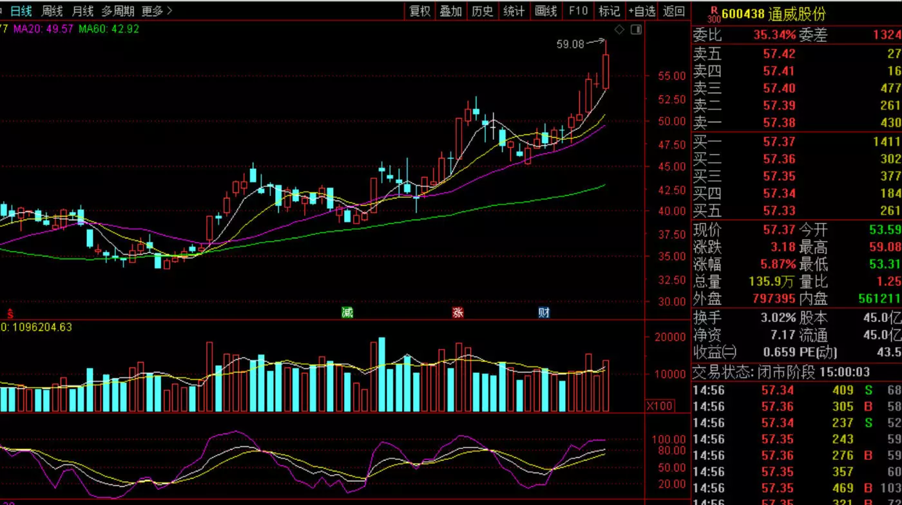Open the blue 财 financial marker

544,313
